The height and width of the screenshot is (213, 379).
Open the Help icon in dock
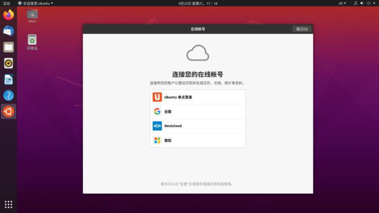(x=9, y=95)
